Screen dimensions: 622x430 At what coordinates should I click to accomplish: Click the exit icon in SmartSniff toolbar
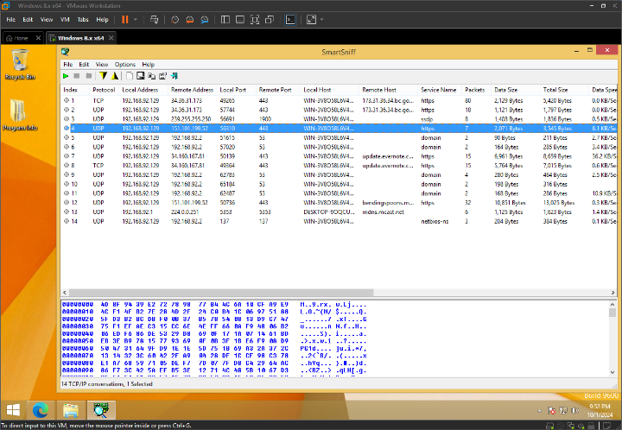175,76
